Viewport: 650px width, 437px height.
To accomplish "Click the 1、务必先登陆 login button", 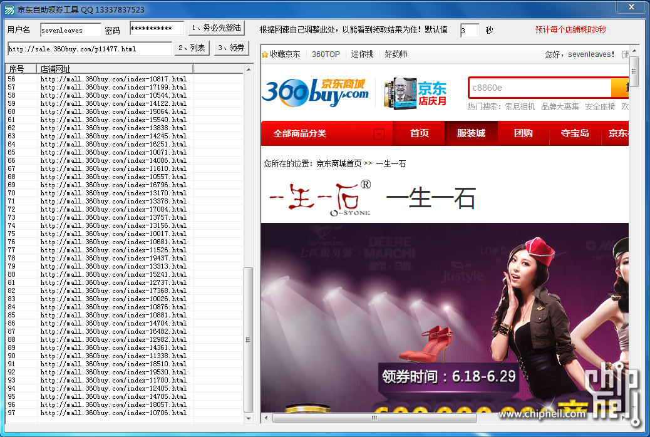I will tap(217, 28).
